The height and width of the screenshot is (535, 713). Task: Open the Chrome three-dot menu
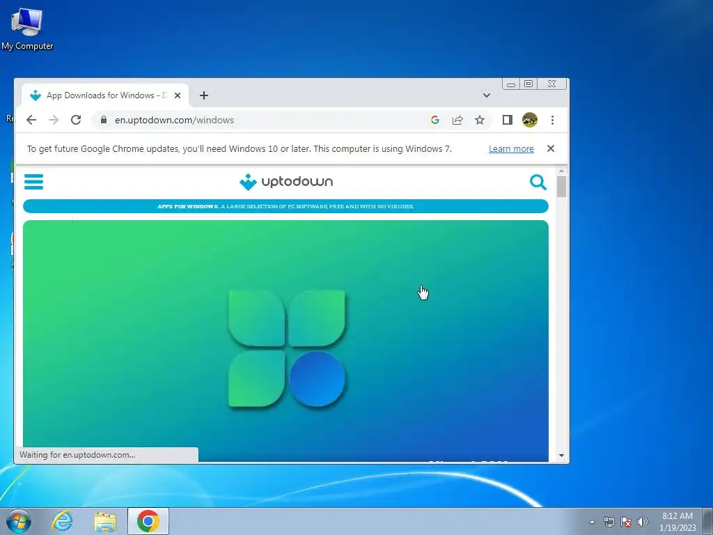click(552, 120)
